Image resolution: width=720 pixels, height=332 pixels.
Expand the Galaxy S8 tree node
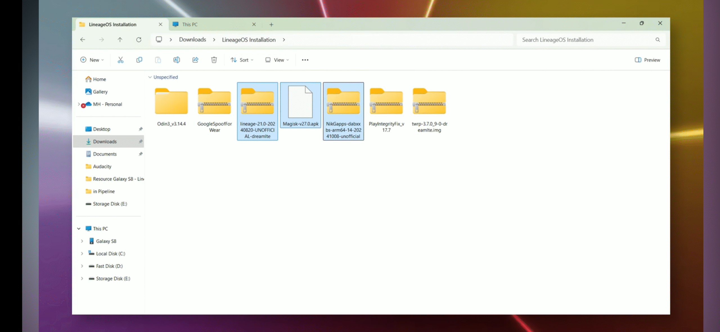(82, 241)
